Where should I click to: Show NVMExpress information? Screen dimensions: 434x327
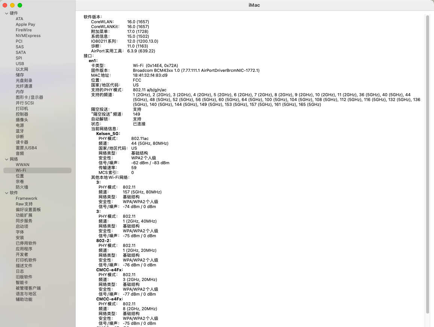pyautogui.click(x=28, y=36)
